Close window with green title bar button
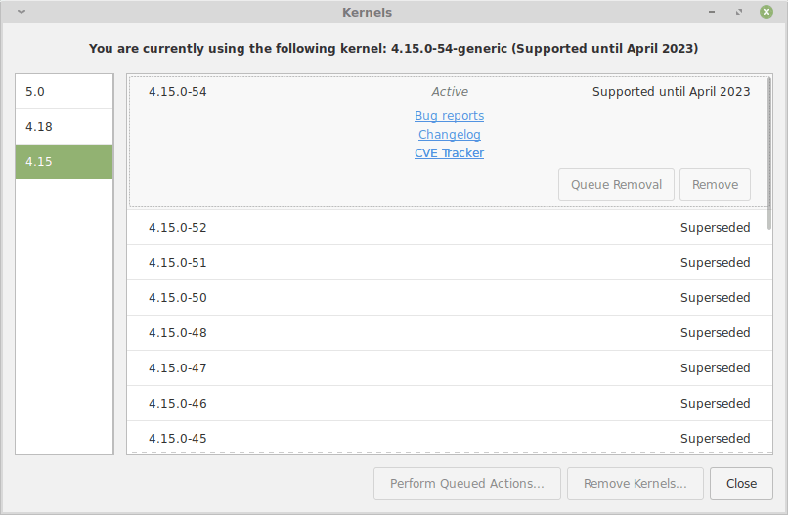Image resolution: width=788 pixels, height=515 pixels. (x=766, y=12)
